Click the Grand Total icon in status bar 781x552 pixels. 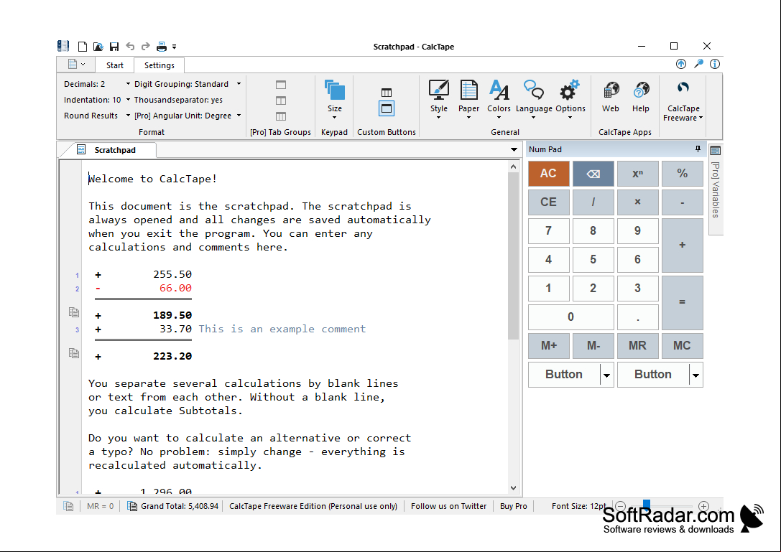(x=132, y=506)
